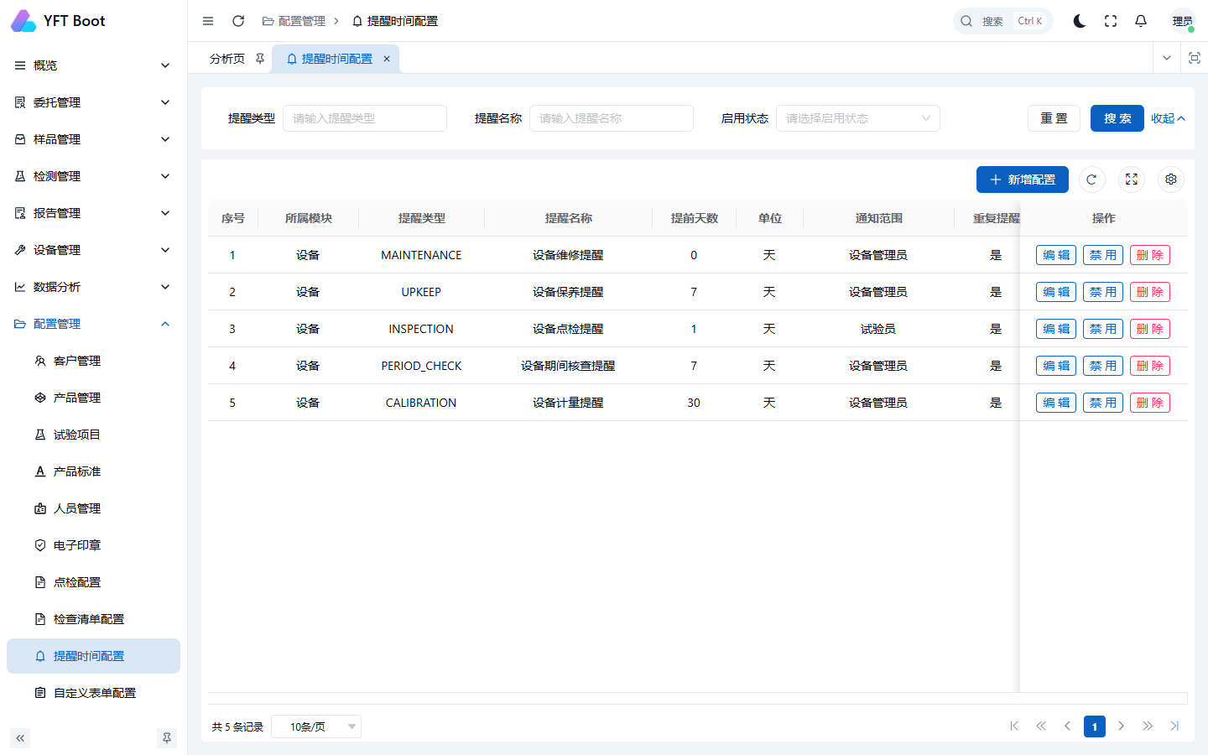
Task: Open the 10条/页 page size dropdown
Action: [x=316, y=726]
